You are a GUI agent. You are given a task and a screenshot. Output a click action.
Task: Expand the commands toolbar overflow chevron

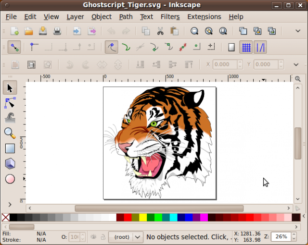pyautogui.click(x=298, y=31)
